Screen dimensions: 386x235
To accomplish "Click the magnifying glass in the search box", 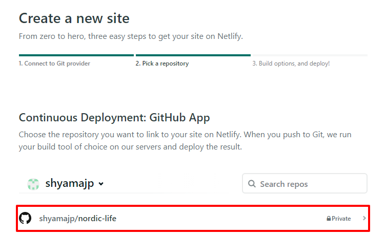I will tap(252, 184).
